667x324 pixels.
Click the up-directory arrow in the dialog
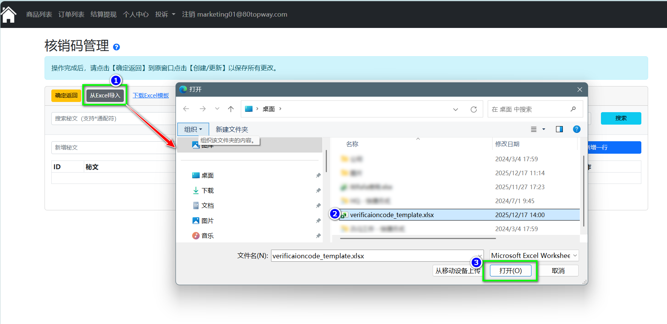pyautogui.click(x=231, y=109)
